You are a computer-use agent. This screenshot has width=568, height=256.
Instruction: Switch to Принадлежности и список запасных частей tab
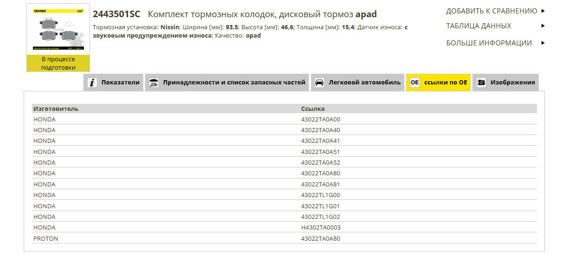pos(227,83)
